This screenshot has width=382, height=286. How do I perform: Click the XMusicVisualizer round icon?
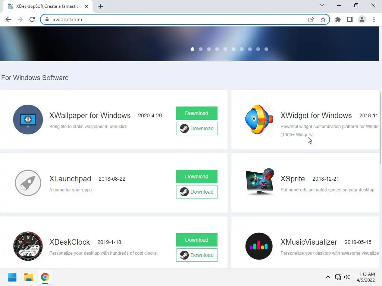[259, 246]
